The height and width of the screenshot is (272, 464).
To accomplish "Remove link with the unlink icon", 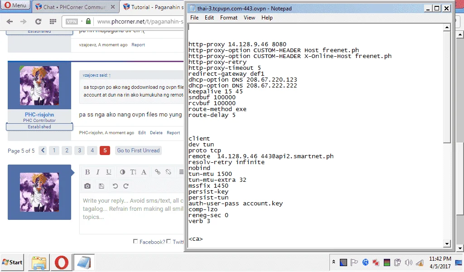I will click(169, 172).
